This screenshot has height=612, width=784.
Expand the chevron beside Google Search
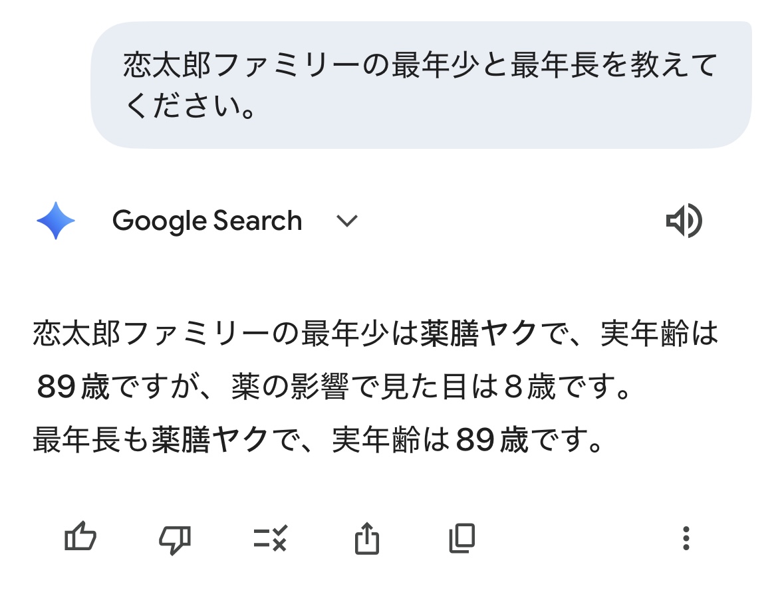coord(347,221)
